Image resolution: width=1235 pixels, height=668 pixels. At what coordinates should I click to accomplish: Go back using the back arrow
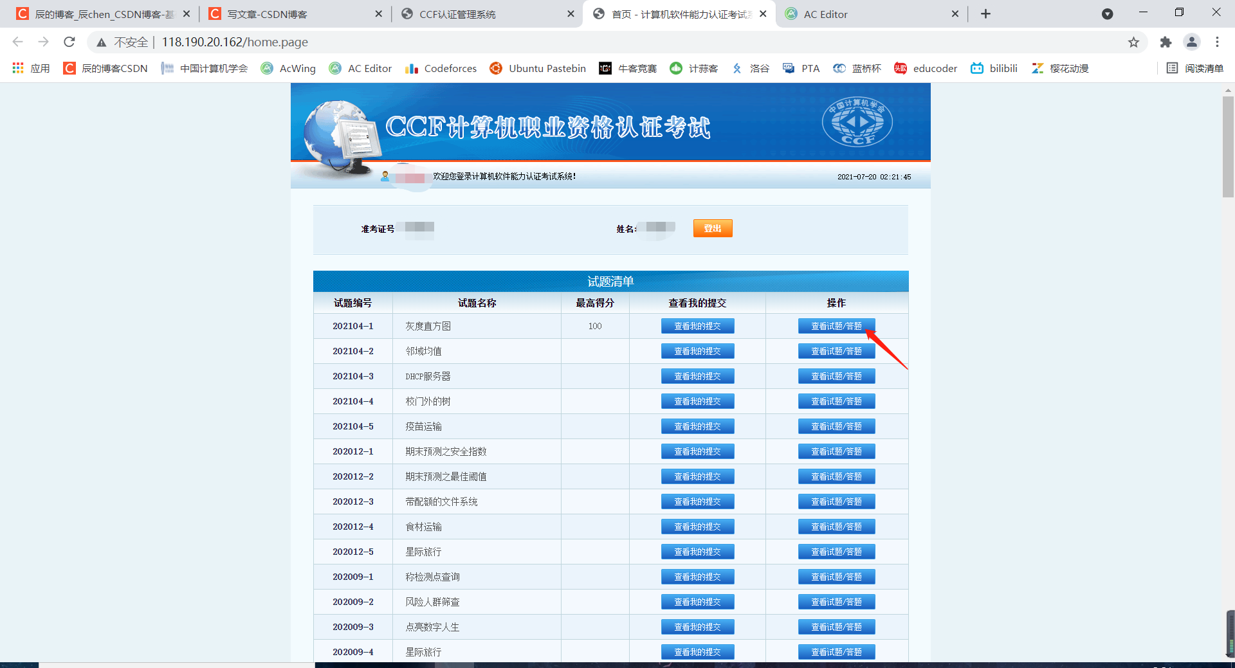[17, 42]
